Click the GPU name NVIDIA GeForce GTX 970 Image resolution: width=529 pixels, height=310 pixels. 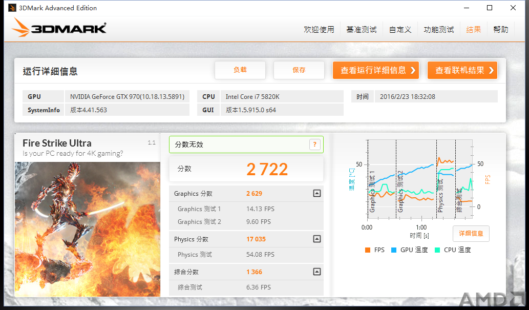pyautogui.click(x=127, y=96)
